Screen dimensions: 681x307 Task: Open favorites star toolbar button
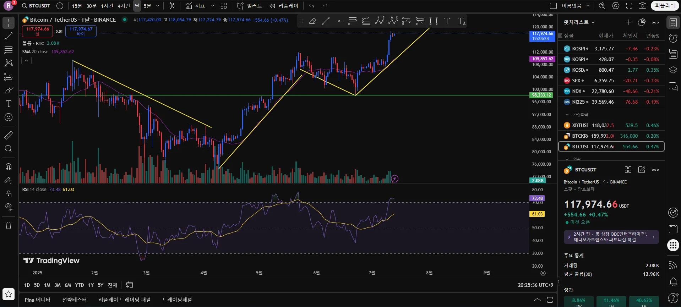coord(9,294)
